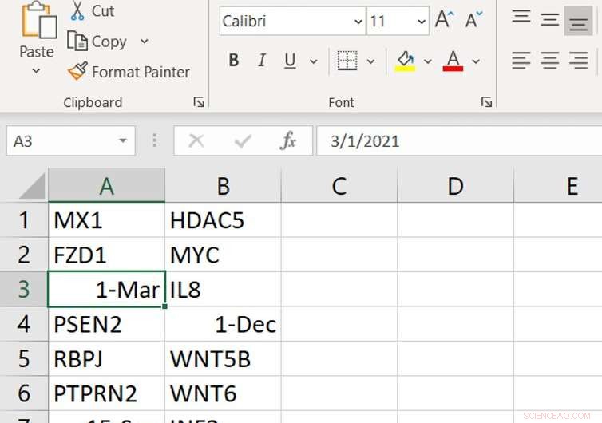
Task: Expand the Fill Color dropdown arrow
Action: point(428,61)
